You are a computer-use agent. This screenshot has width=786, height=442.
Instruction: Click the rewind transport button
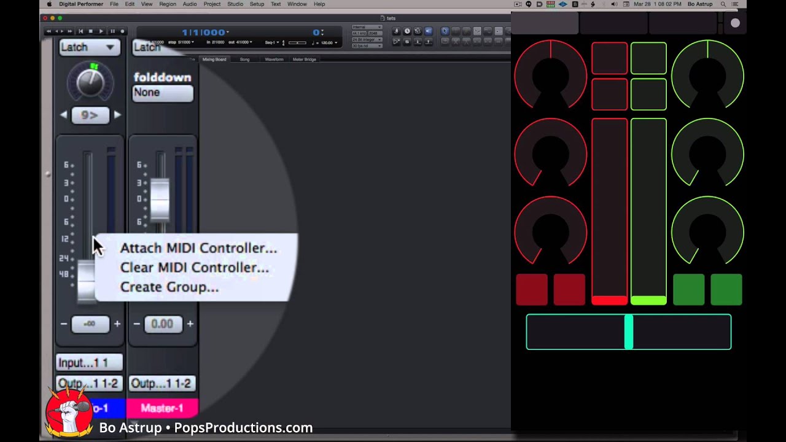[49, 31]
